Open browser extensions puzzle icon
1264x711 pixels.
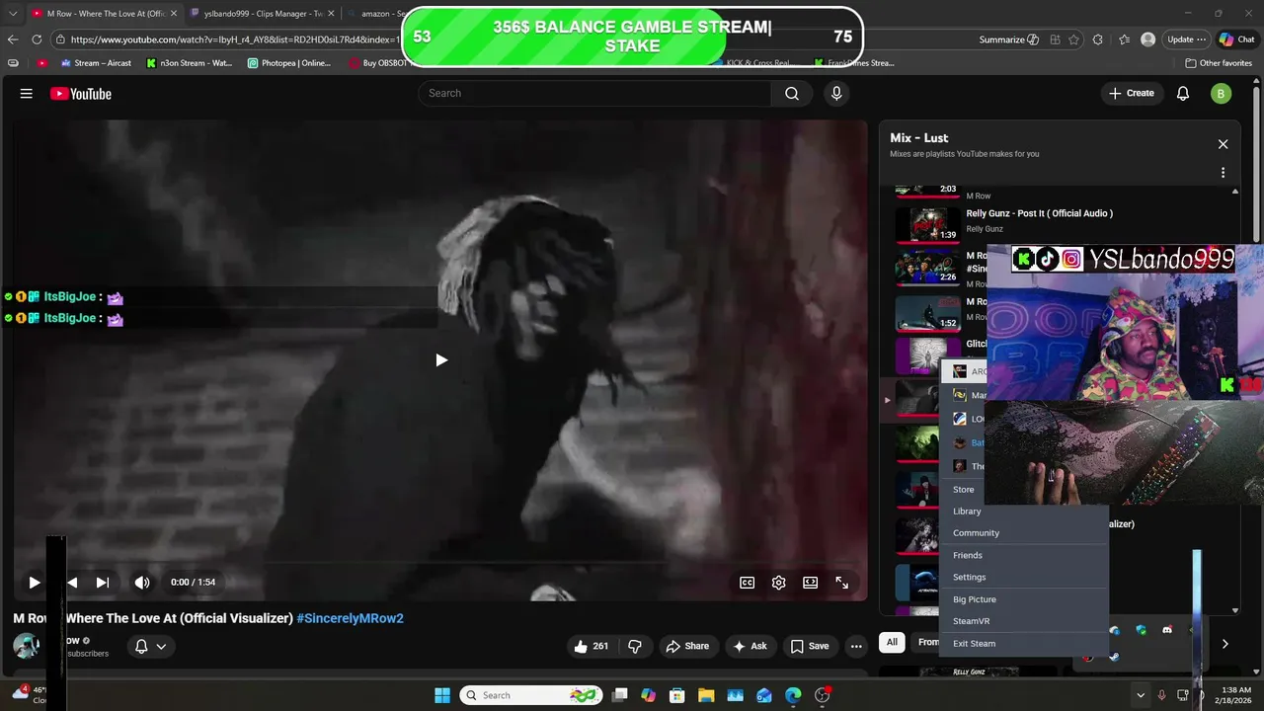[x=1098, y=39]
